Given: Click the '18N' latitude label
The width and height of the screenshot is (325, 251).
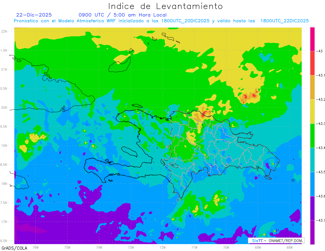Looking at the screenshot, I should click(5, 184).
